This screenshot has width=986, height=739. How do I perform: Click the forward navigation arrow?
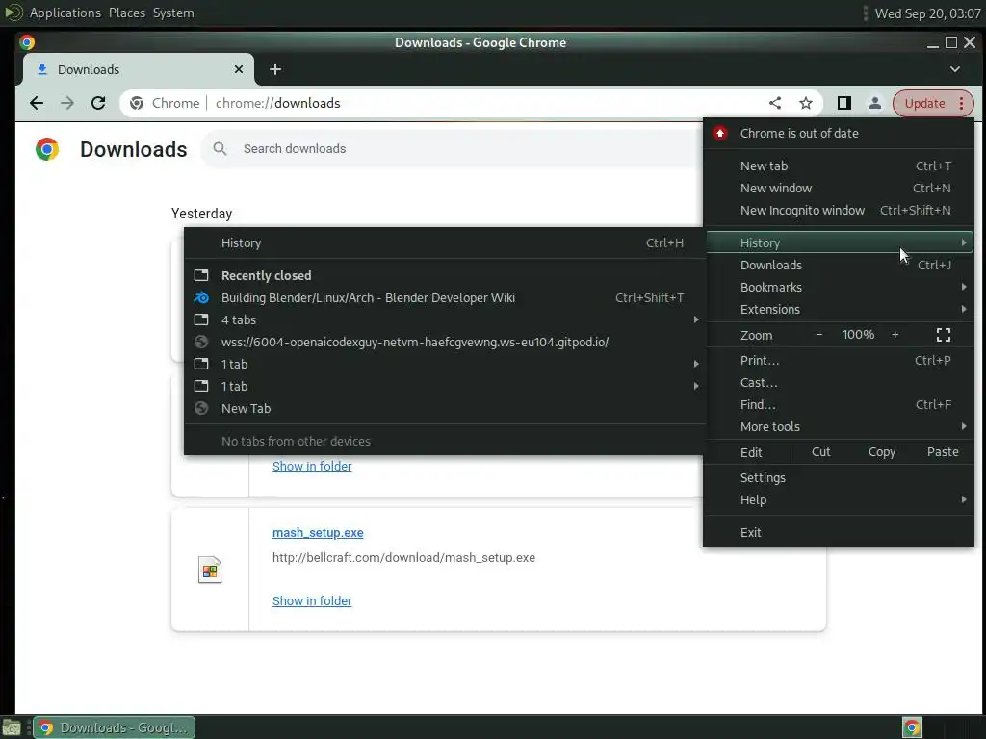(x=67, y=103)
